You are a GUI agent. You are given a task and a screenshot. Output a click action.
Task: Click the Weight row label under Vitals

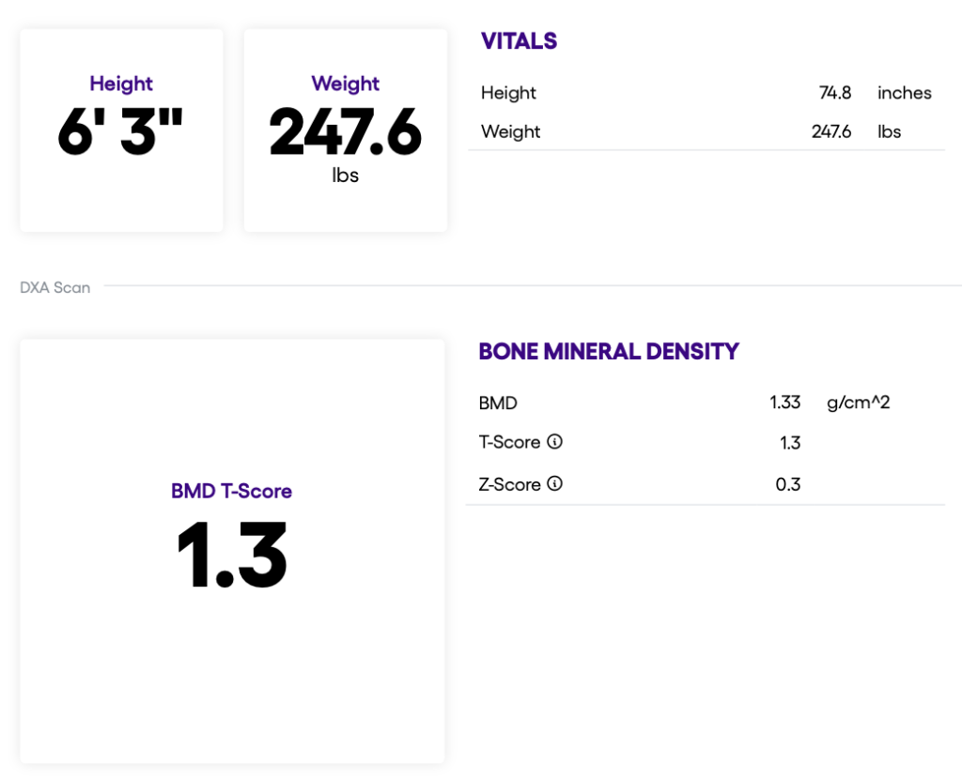point(510,131)
